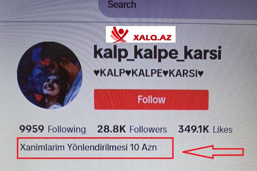Image resolution: width=257 pixels, height=171 pixels.
Task: Click the KALP KALPE KARSI display name
Action: click(x=148, y=73)
